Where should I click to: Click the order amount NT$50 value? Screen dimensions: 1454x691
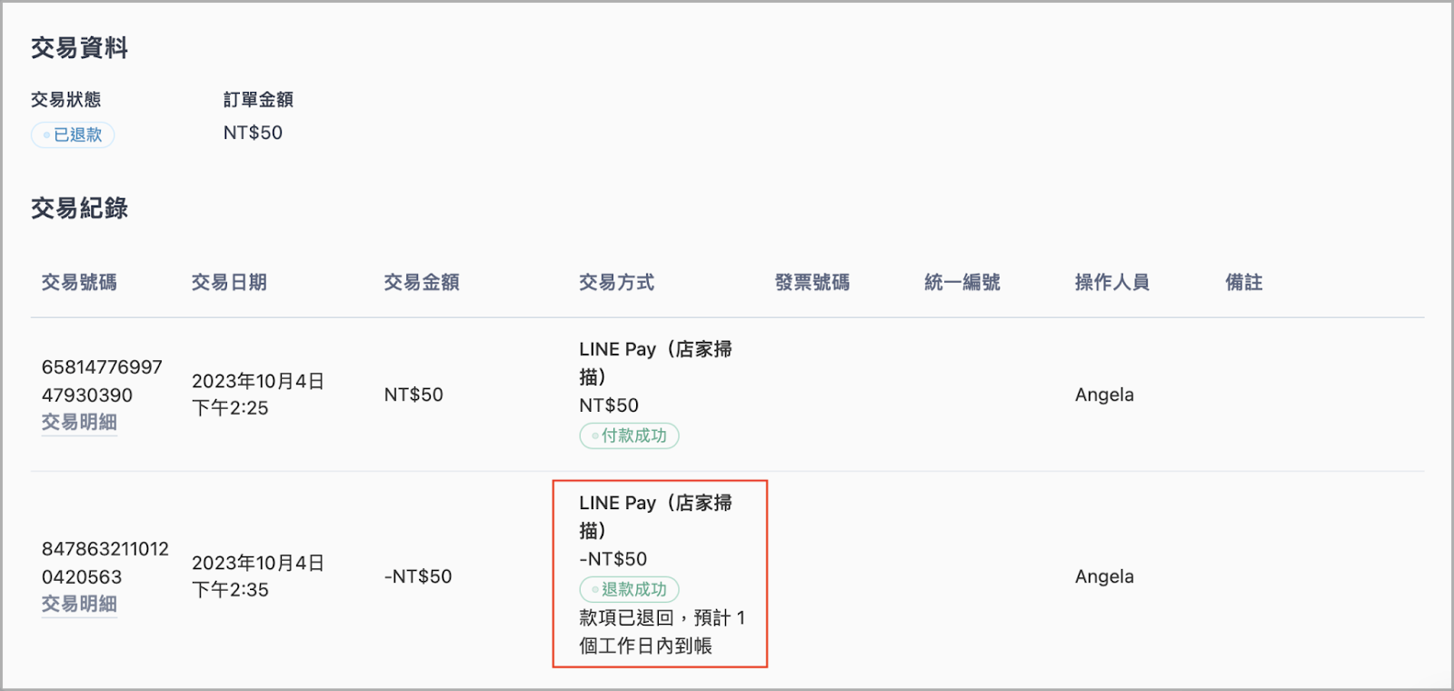(x=253, y=133)
